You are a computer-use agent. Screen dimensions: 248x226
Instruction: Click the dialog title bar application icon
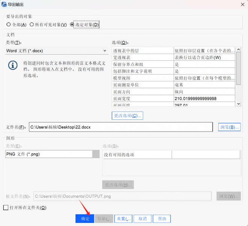click(4, 4)
